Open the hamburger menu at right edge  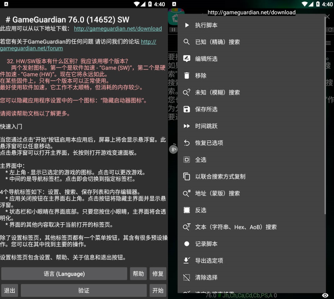pyautogui.click(x=328, y=43)
